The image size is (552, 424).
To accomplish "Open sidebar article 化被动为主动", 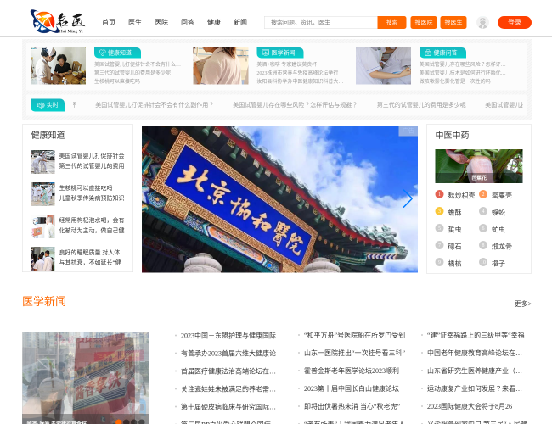I will [x=92, y=231].
